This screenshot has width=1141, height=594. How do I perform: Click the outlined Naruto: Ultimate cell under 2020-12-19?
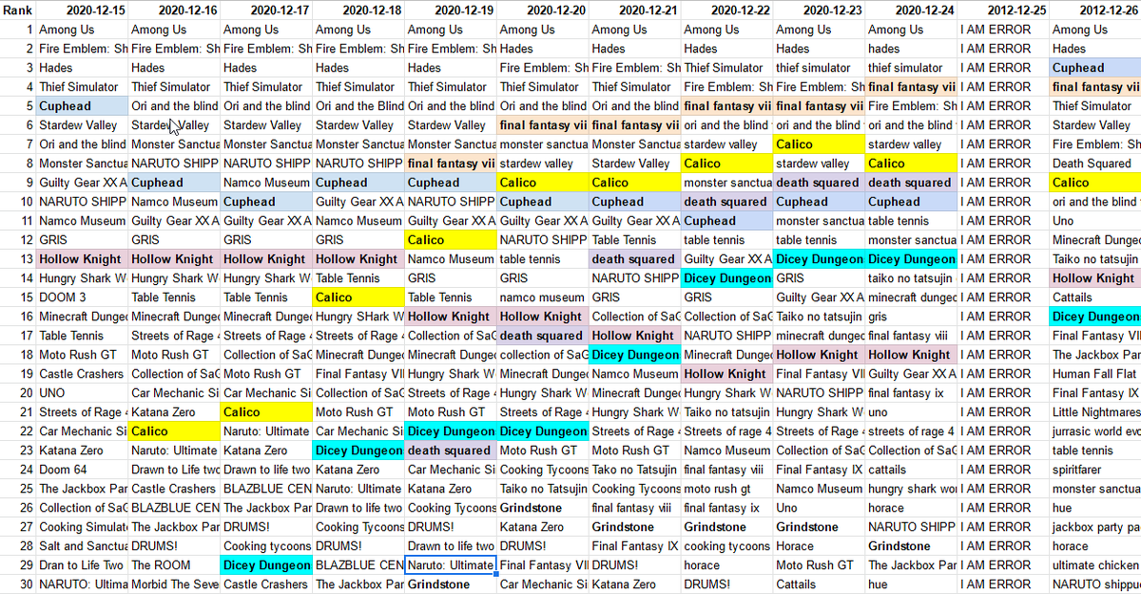[x=452, y=565]
